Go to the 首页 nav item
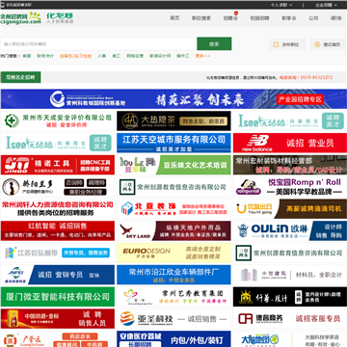 point(174,18)
